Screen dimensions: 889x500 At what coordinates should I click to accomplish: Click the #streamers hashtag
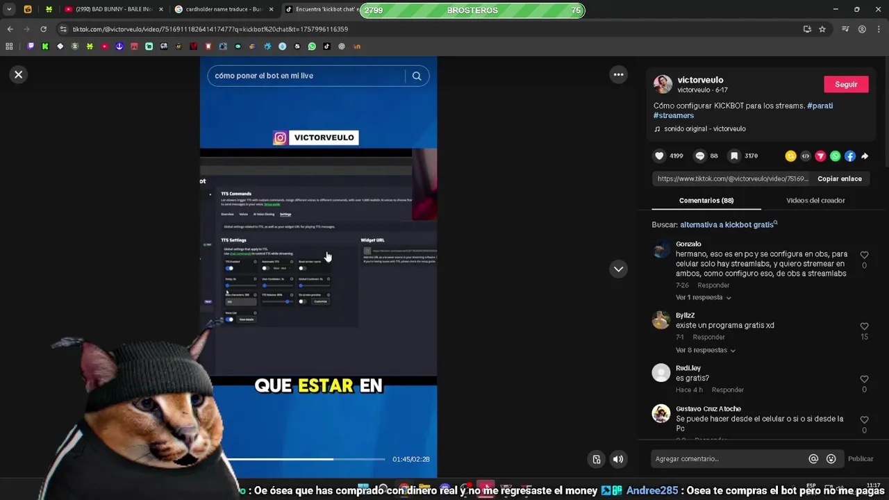[674, 115]
